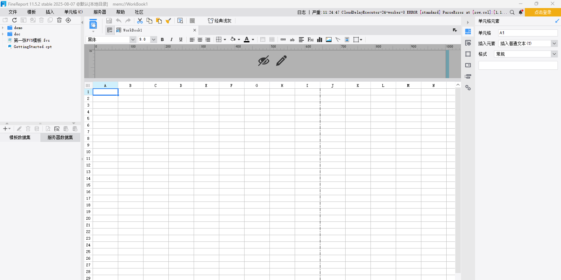Open the cell attributes sidebar panel icon

pyautogui.click(x=468, y=43)
